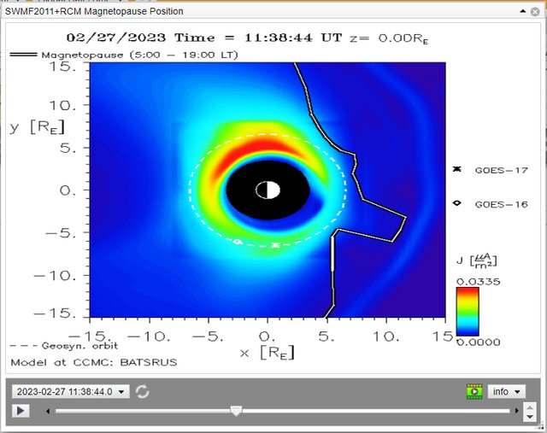The height and width of the screenshot is (433, 547).
Task: Click the refresh icon beside the timestamp dropdown
Action: tap(142, 391)
